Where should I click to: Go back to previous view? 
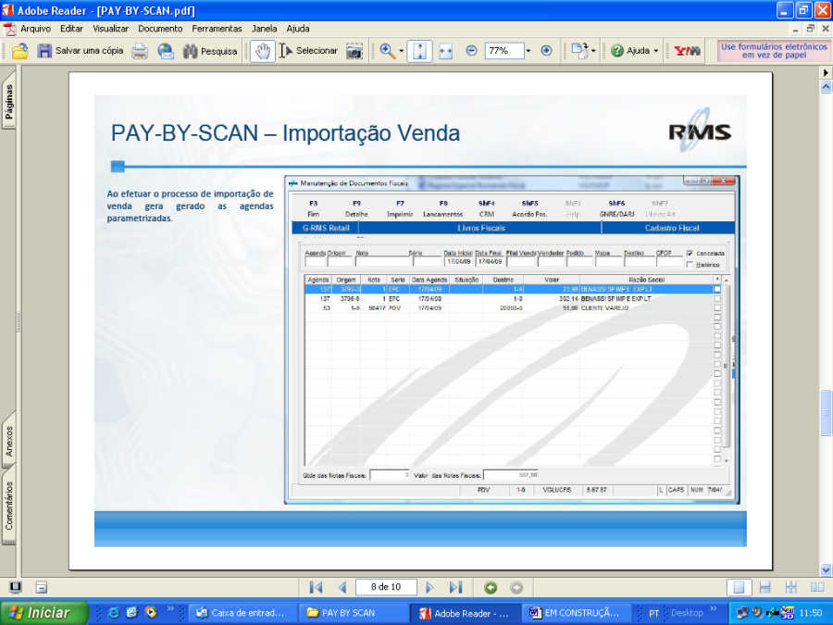pos(491,587)
